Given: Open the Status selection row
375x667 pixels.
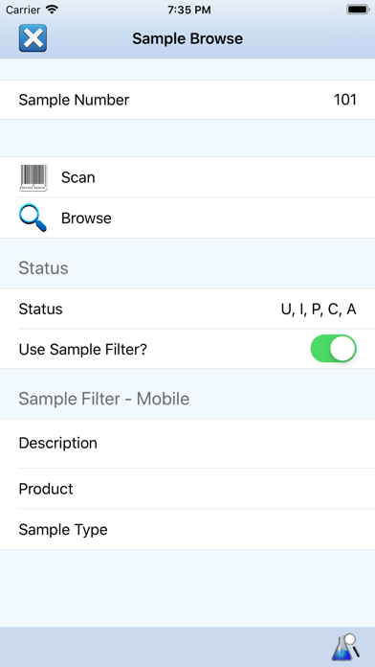Looking at the screenshot, I should 187,310.
